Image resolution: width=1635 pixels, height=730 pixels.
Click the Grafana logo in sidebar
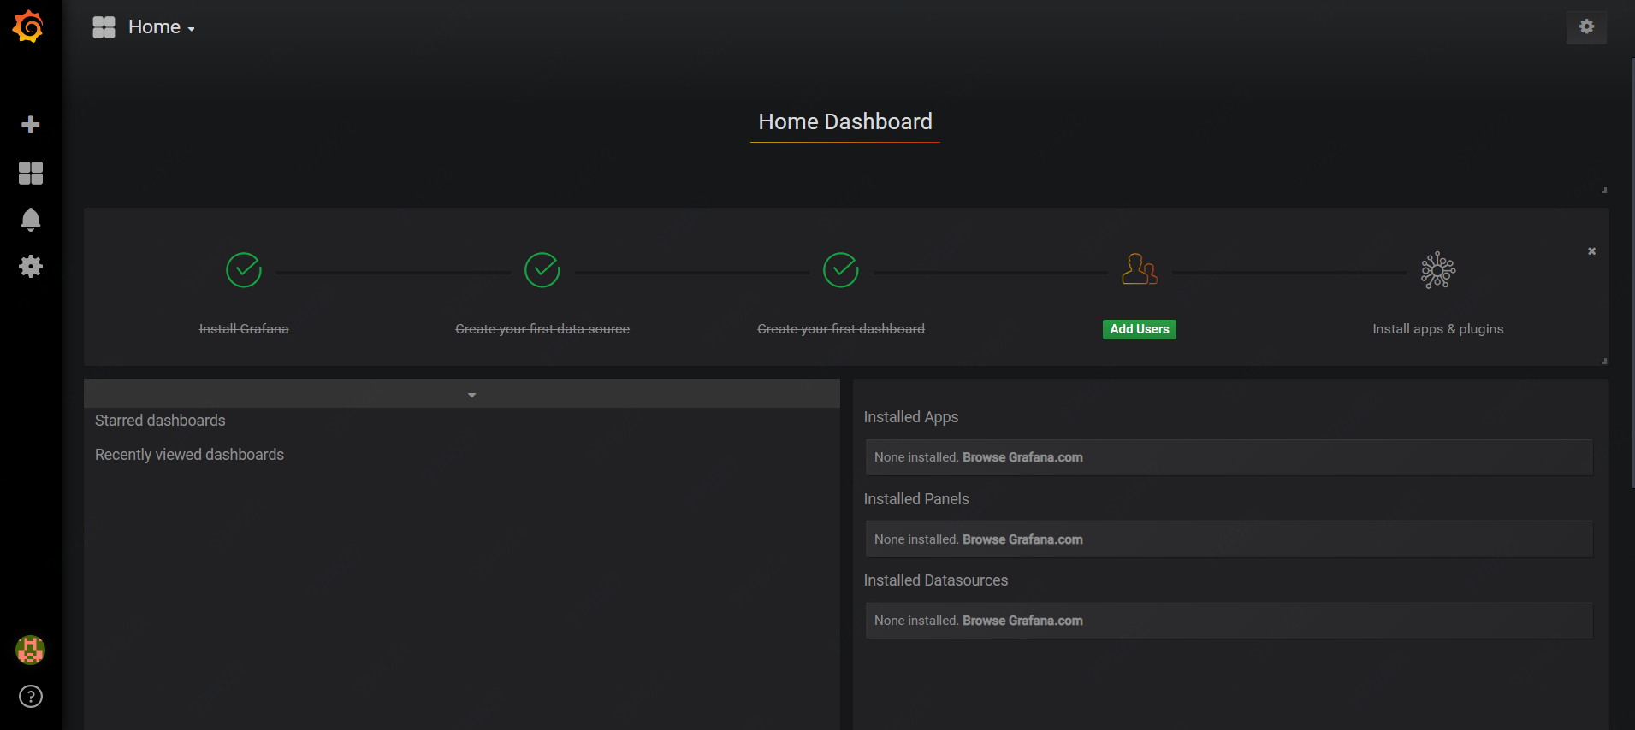coord(29,26)
